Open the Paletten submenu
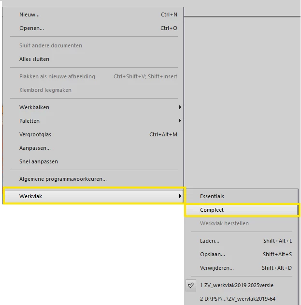This screenshot has height=305, width=301. pyautogui.click(x=93, y=121)
